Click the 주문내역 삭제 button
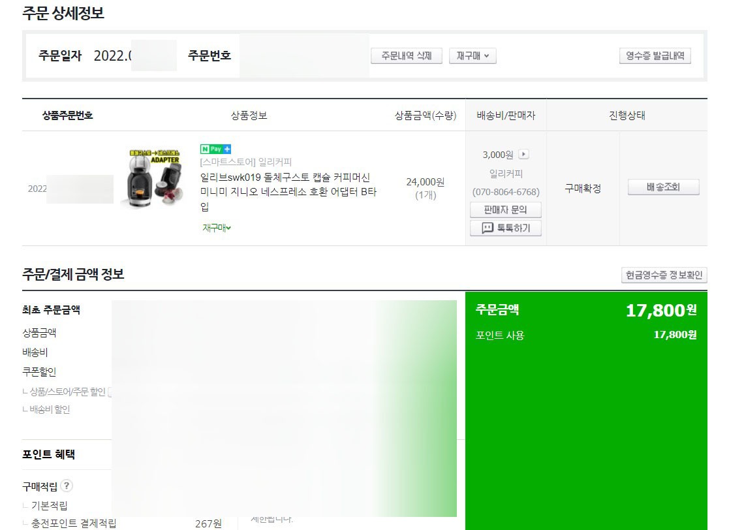 407,55
